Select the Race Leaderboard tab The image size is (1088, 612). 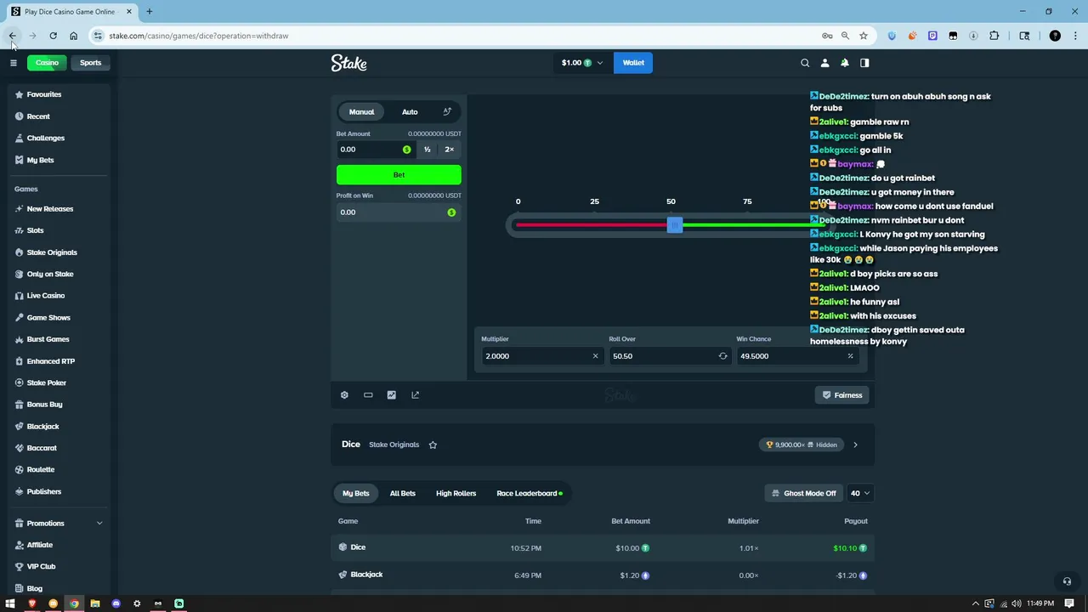[x=529, y=493]
